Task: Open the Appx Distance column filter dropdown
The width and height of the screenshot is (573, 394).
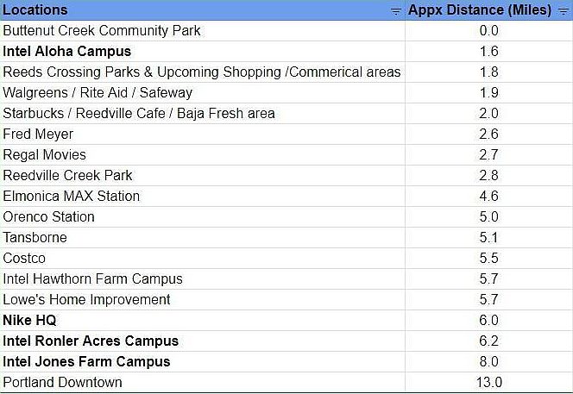Action: (x=564, y=10)
